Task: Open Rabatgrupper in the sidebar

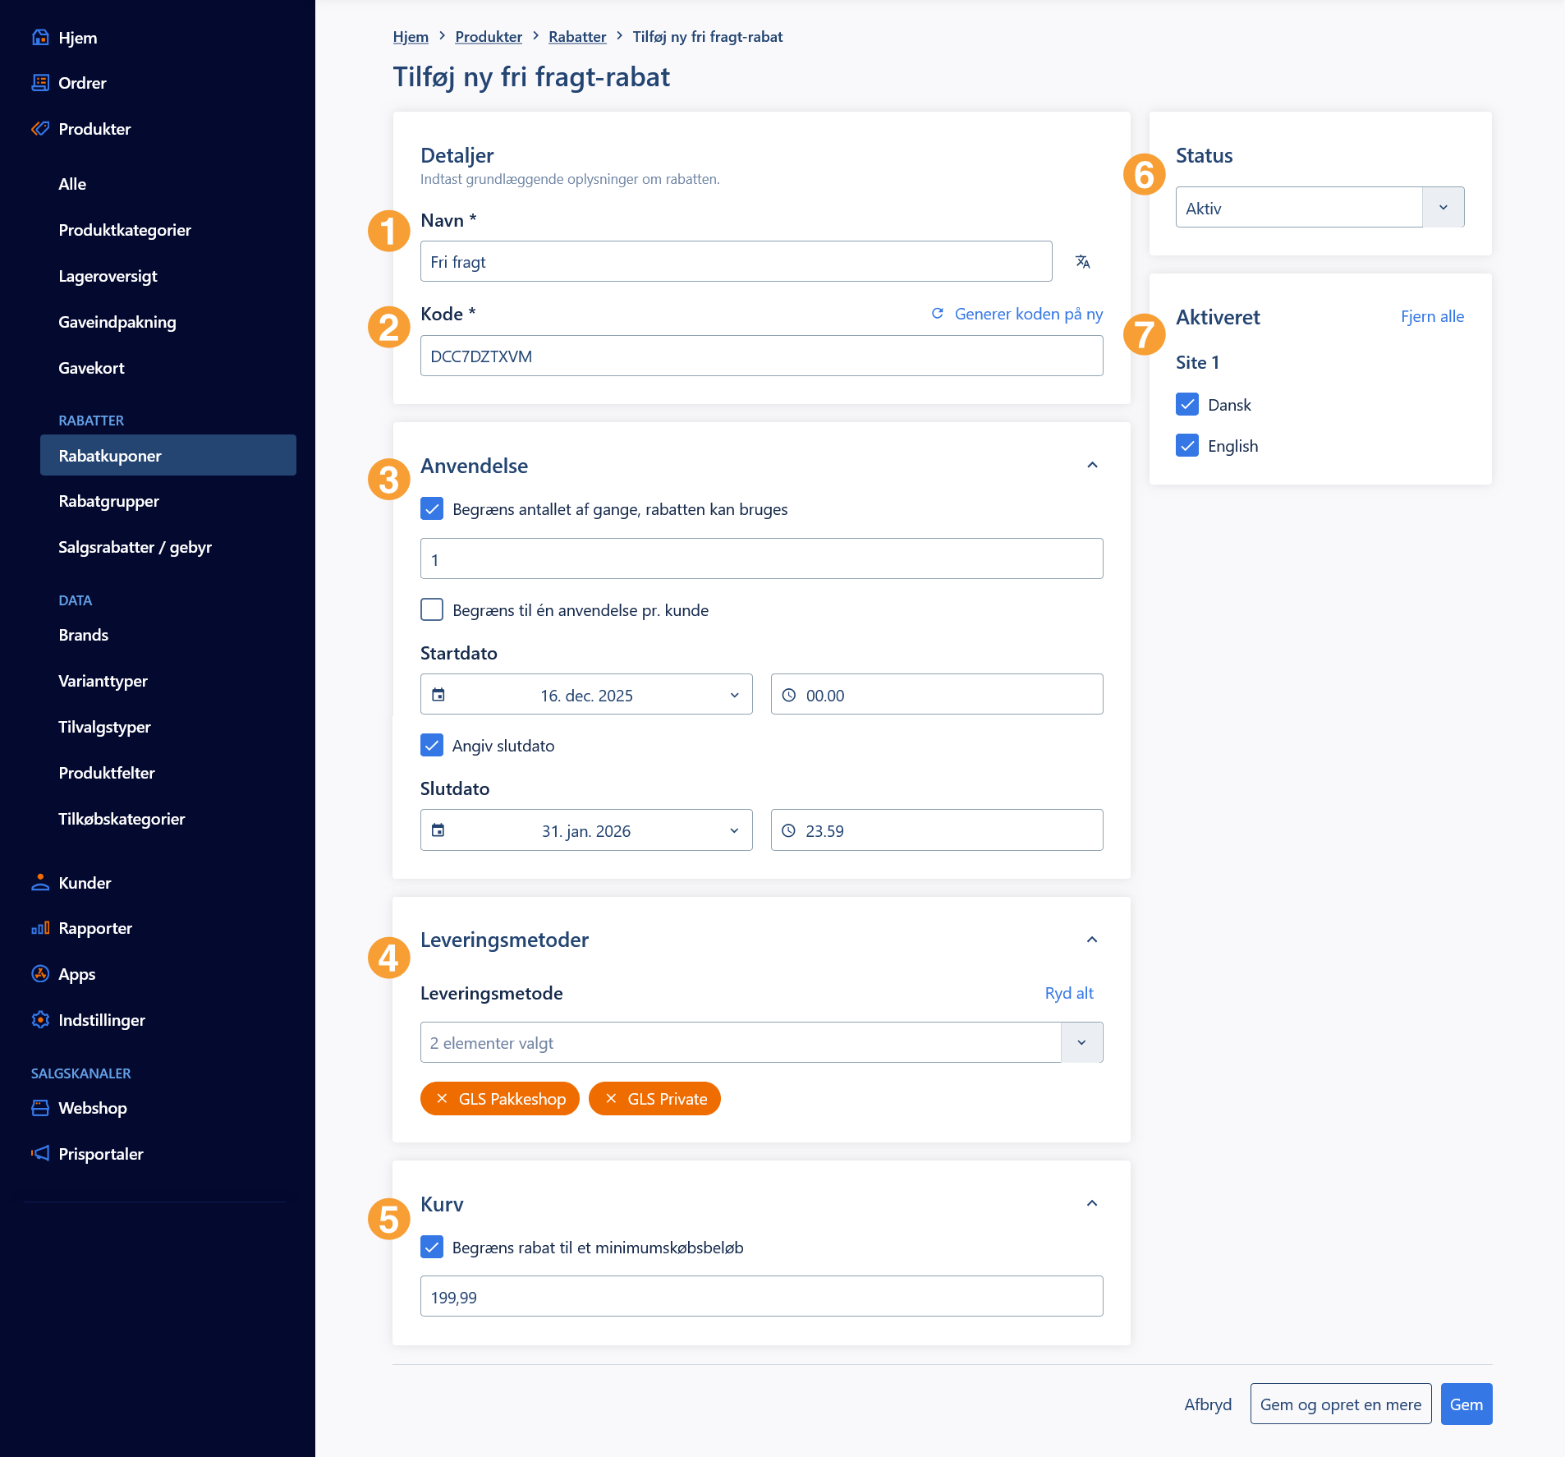Action: 108,501
